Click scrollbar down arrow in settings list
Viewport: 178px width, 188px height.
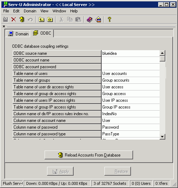click(x=162, y=136)
